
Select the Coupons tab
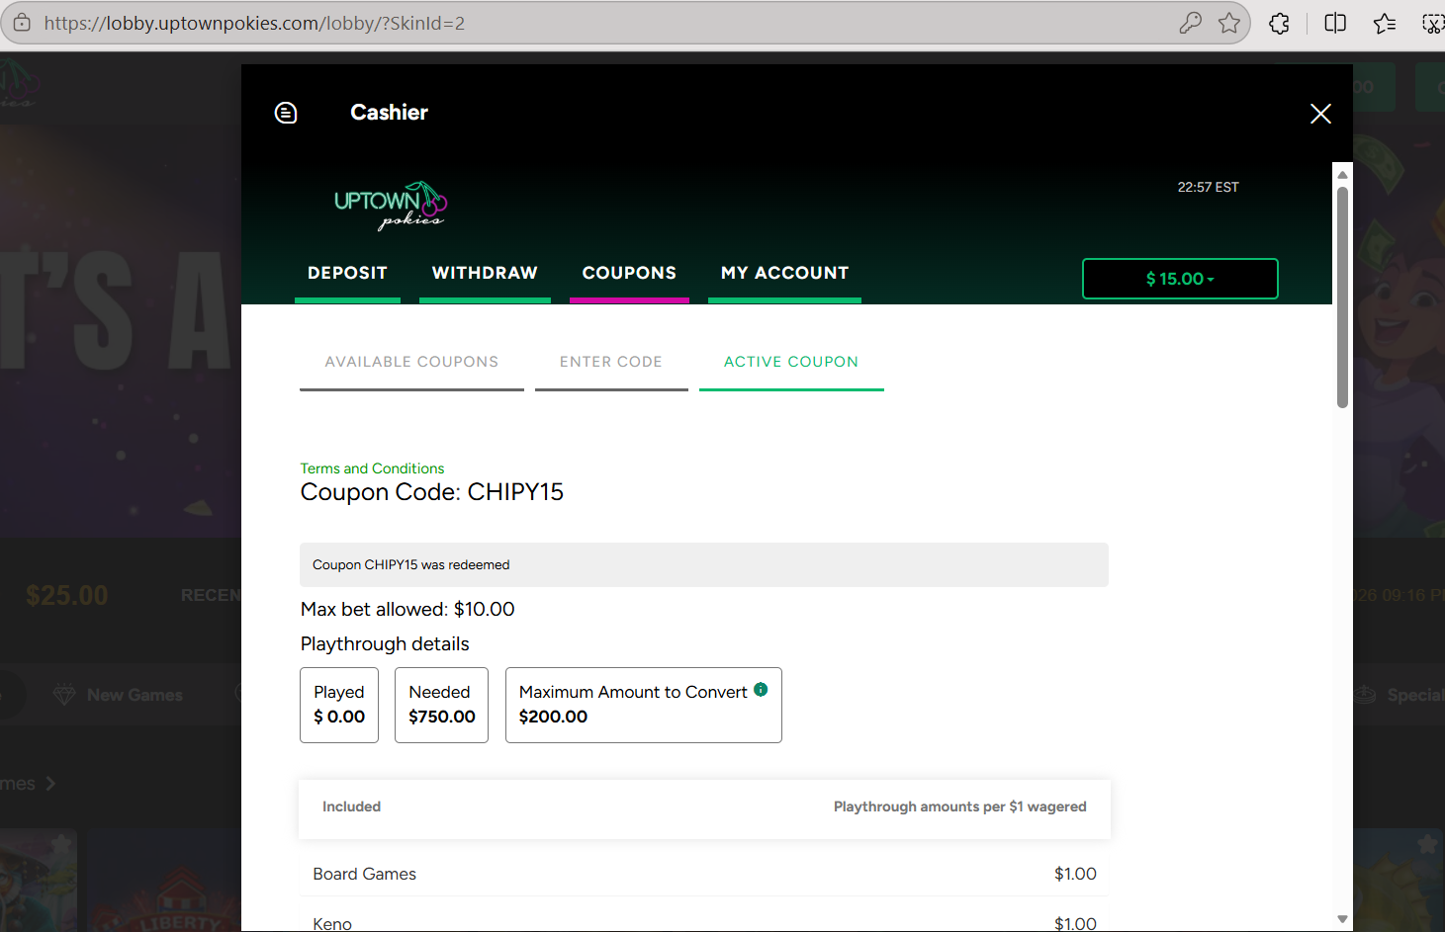click(x=629, y=273)
